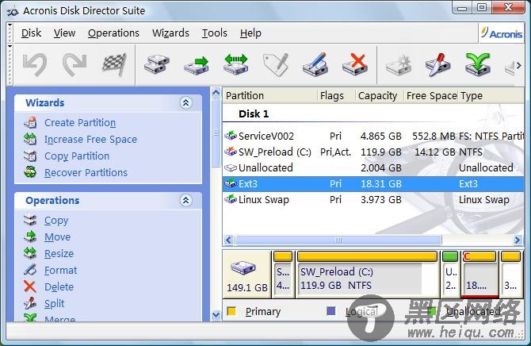This screenshot has width=531, height=346.
Task: Select the Ext3 partition row
Action: 373,184
